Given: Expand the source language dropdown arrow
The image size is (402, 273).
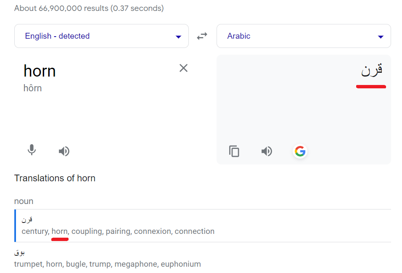Looking at the screenshot, I should point(178,37).
